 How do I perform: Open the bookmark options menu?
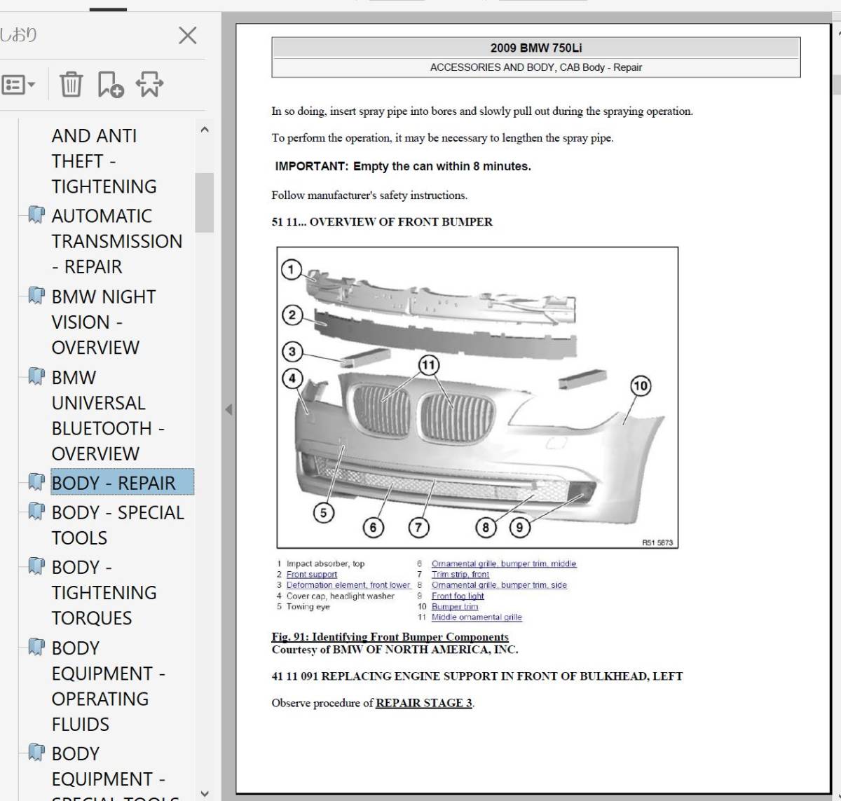18,85
